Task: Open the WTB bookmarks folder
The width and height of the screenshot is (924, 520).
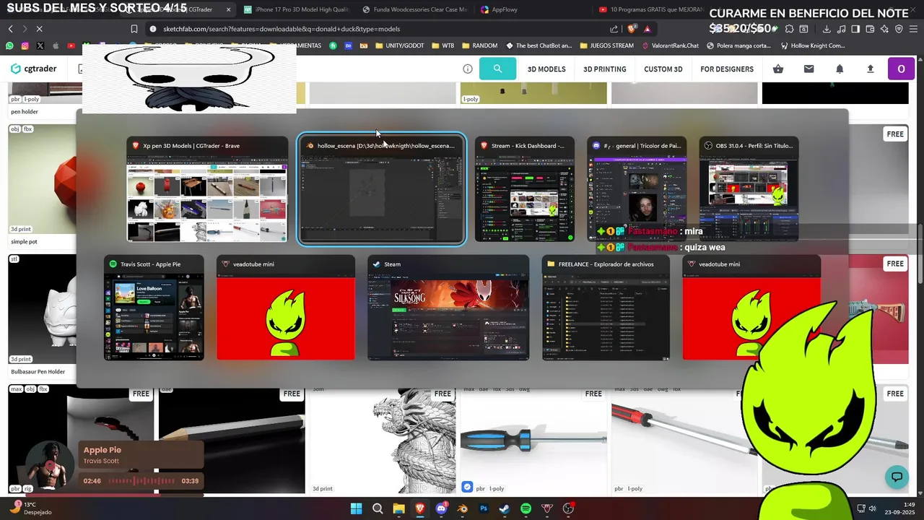Action: (443, 45)
